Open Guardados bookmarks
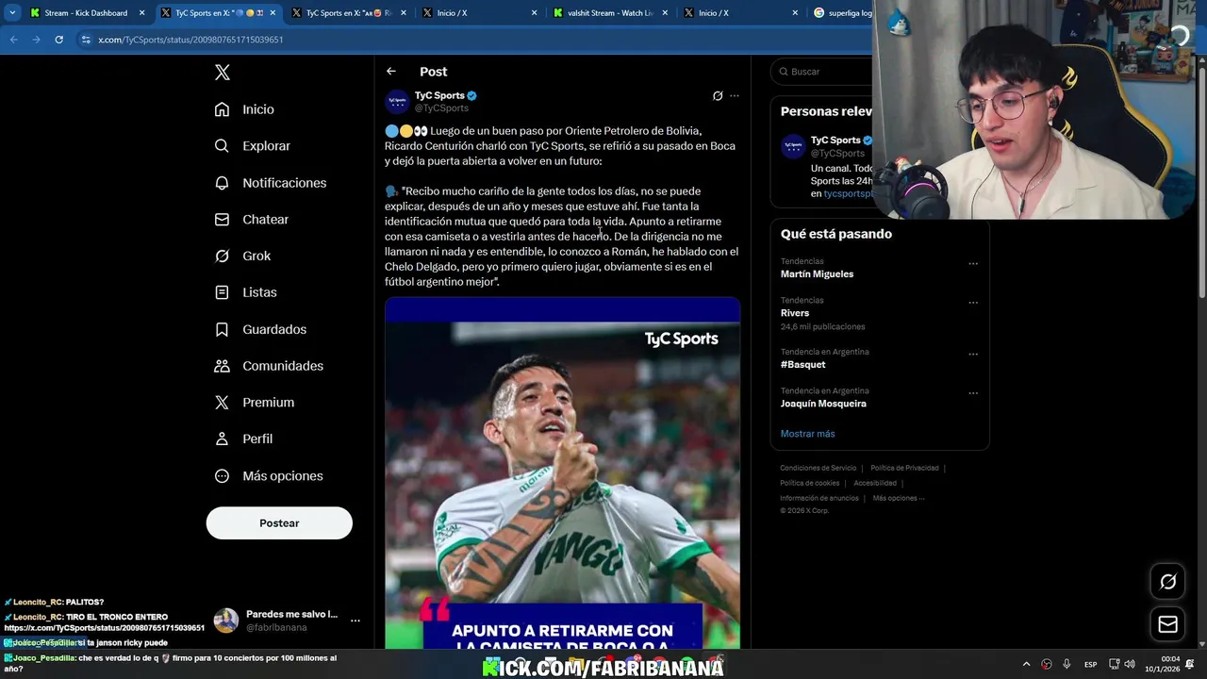This screenshot has height=679, width=1207. click(260, 329)
